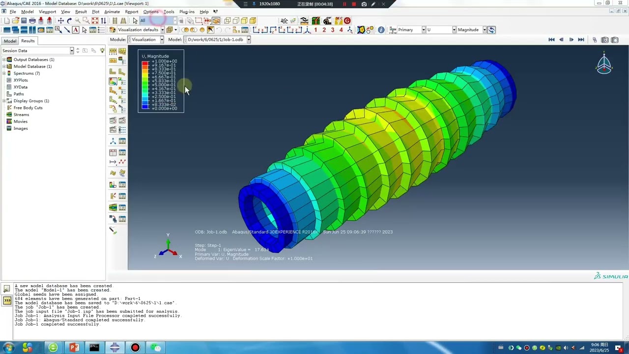Click the custom view 2 icon

[x=324, y=30]
